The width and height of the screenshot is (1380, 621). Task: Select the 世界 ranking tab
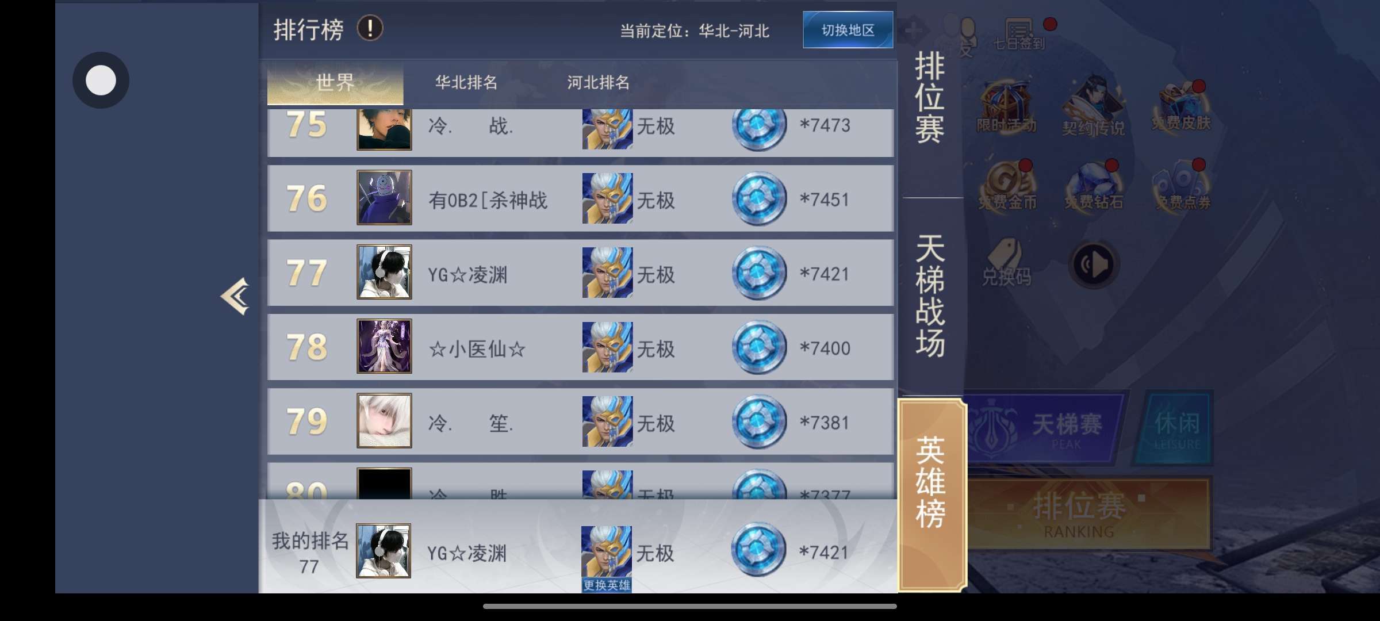335,83
